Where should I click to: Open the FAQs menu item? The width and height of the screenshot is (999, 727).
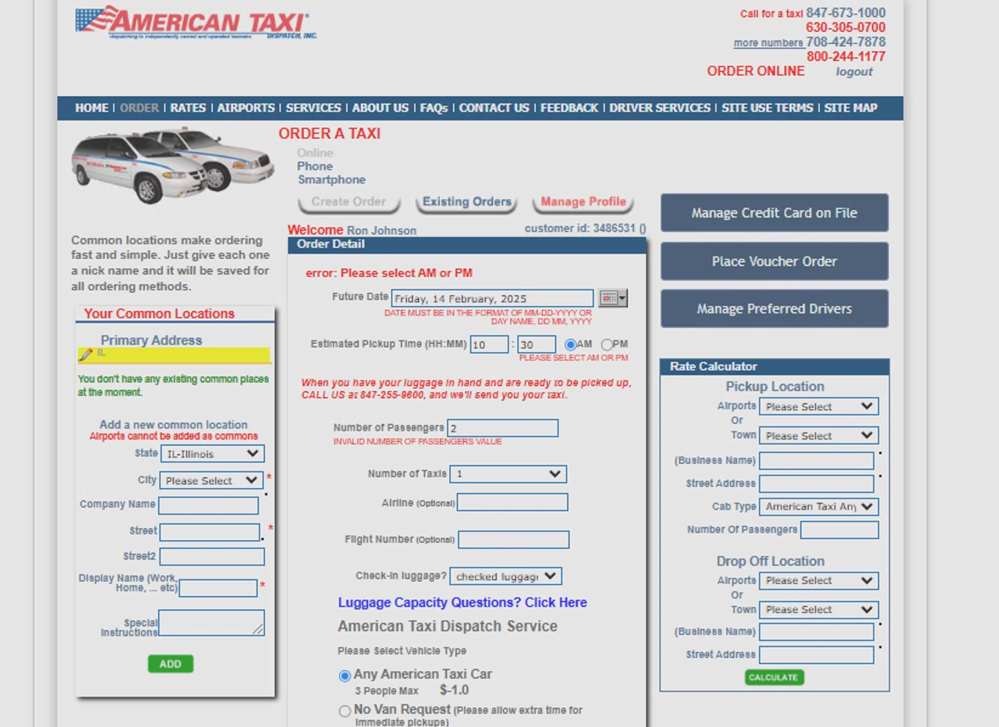pos(434,108)
